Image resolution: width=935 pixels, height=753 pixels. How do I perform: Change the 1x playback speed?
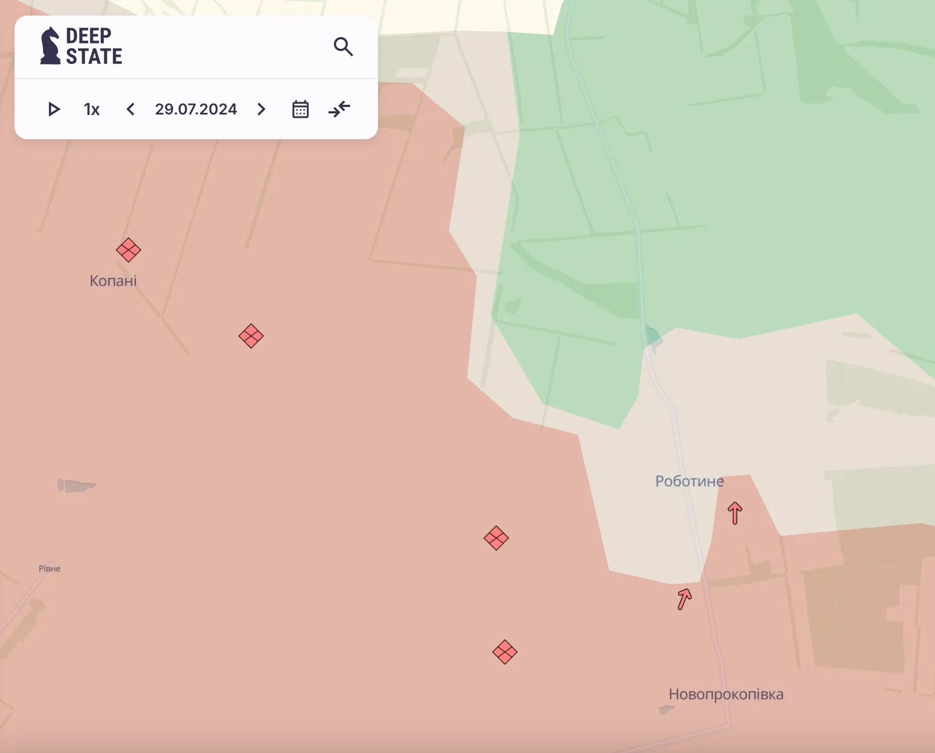91,110
